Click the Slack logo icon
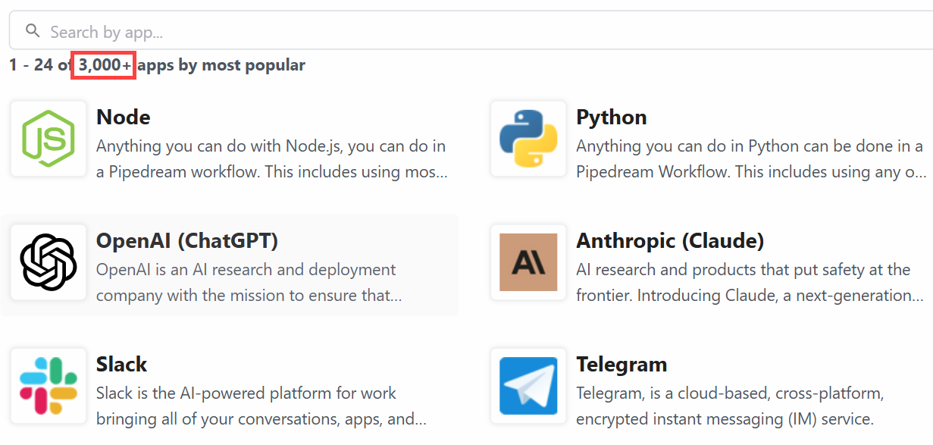Image resolution: width=933 pixels, height=445 pixels. 49,386
